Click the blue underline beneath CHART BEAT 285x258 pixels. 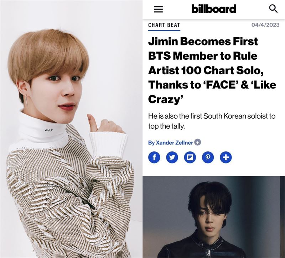(x=164, y=31)
